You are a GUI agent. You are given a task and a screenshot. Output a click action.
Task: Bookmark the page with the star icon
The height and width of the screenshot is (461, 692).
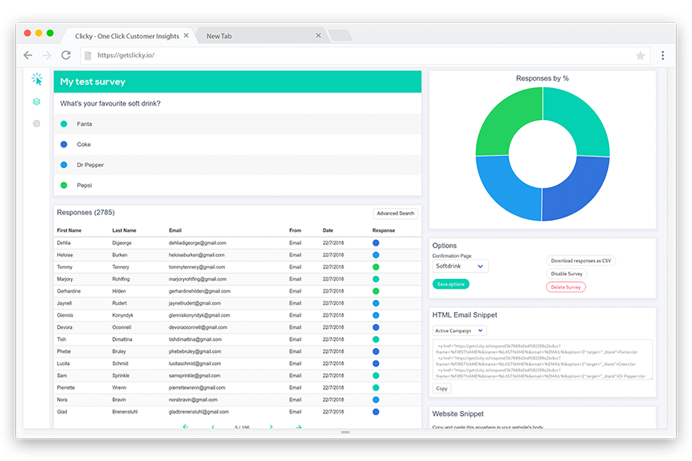(640, 56)
